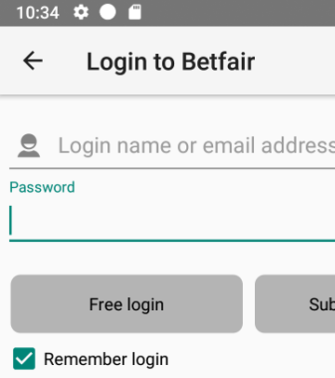Image resolution: width=335 pixels, height=378 pixels.
Task: Click the user avatar icon beside login field
Action: [29, 145]
